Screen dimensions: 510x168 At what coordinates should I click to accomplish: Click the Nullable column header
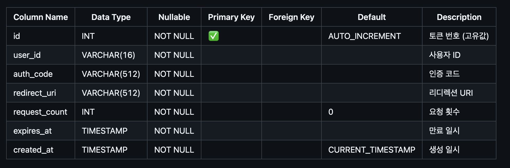click(174, 17)
